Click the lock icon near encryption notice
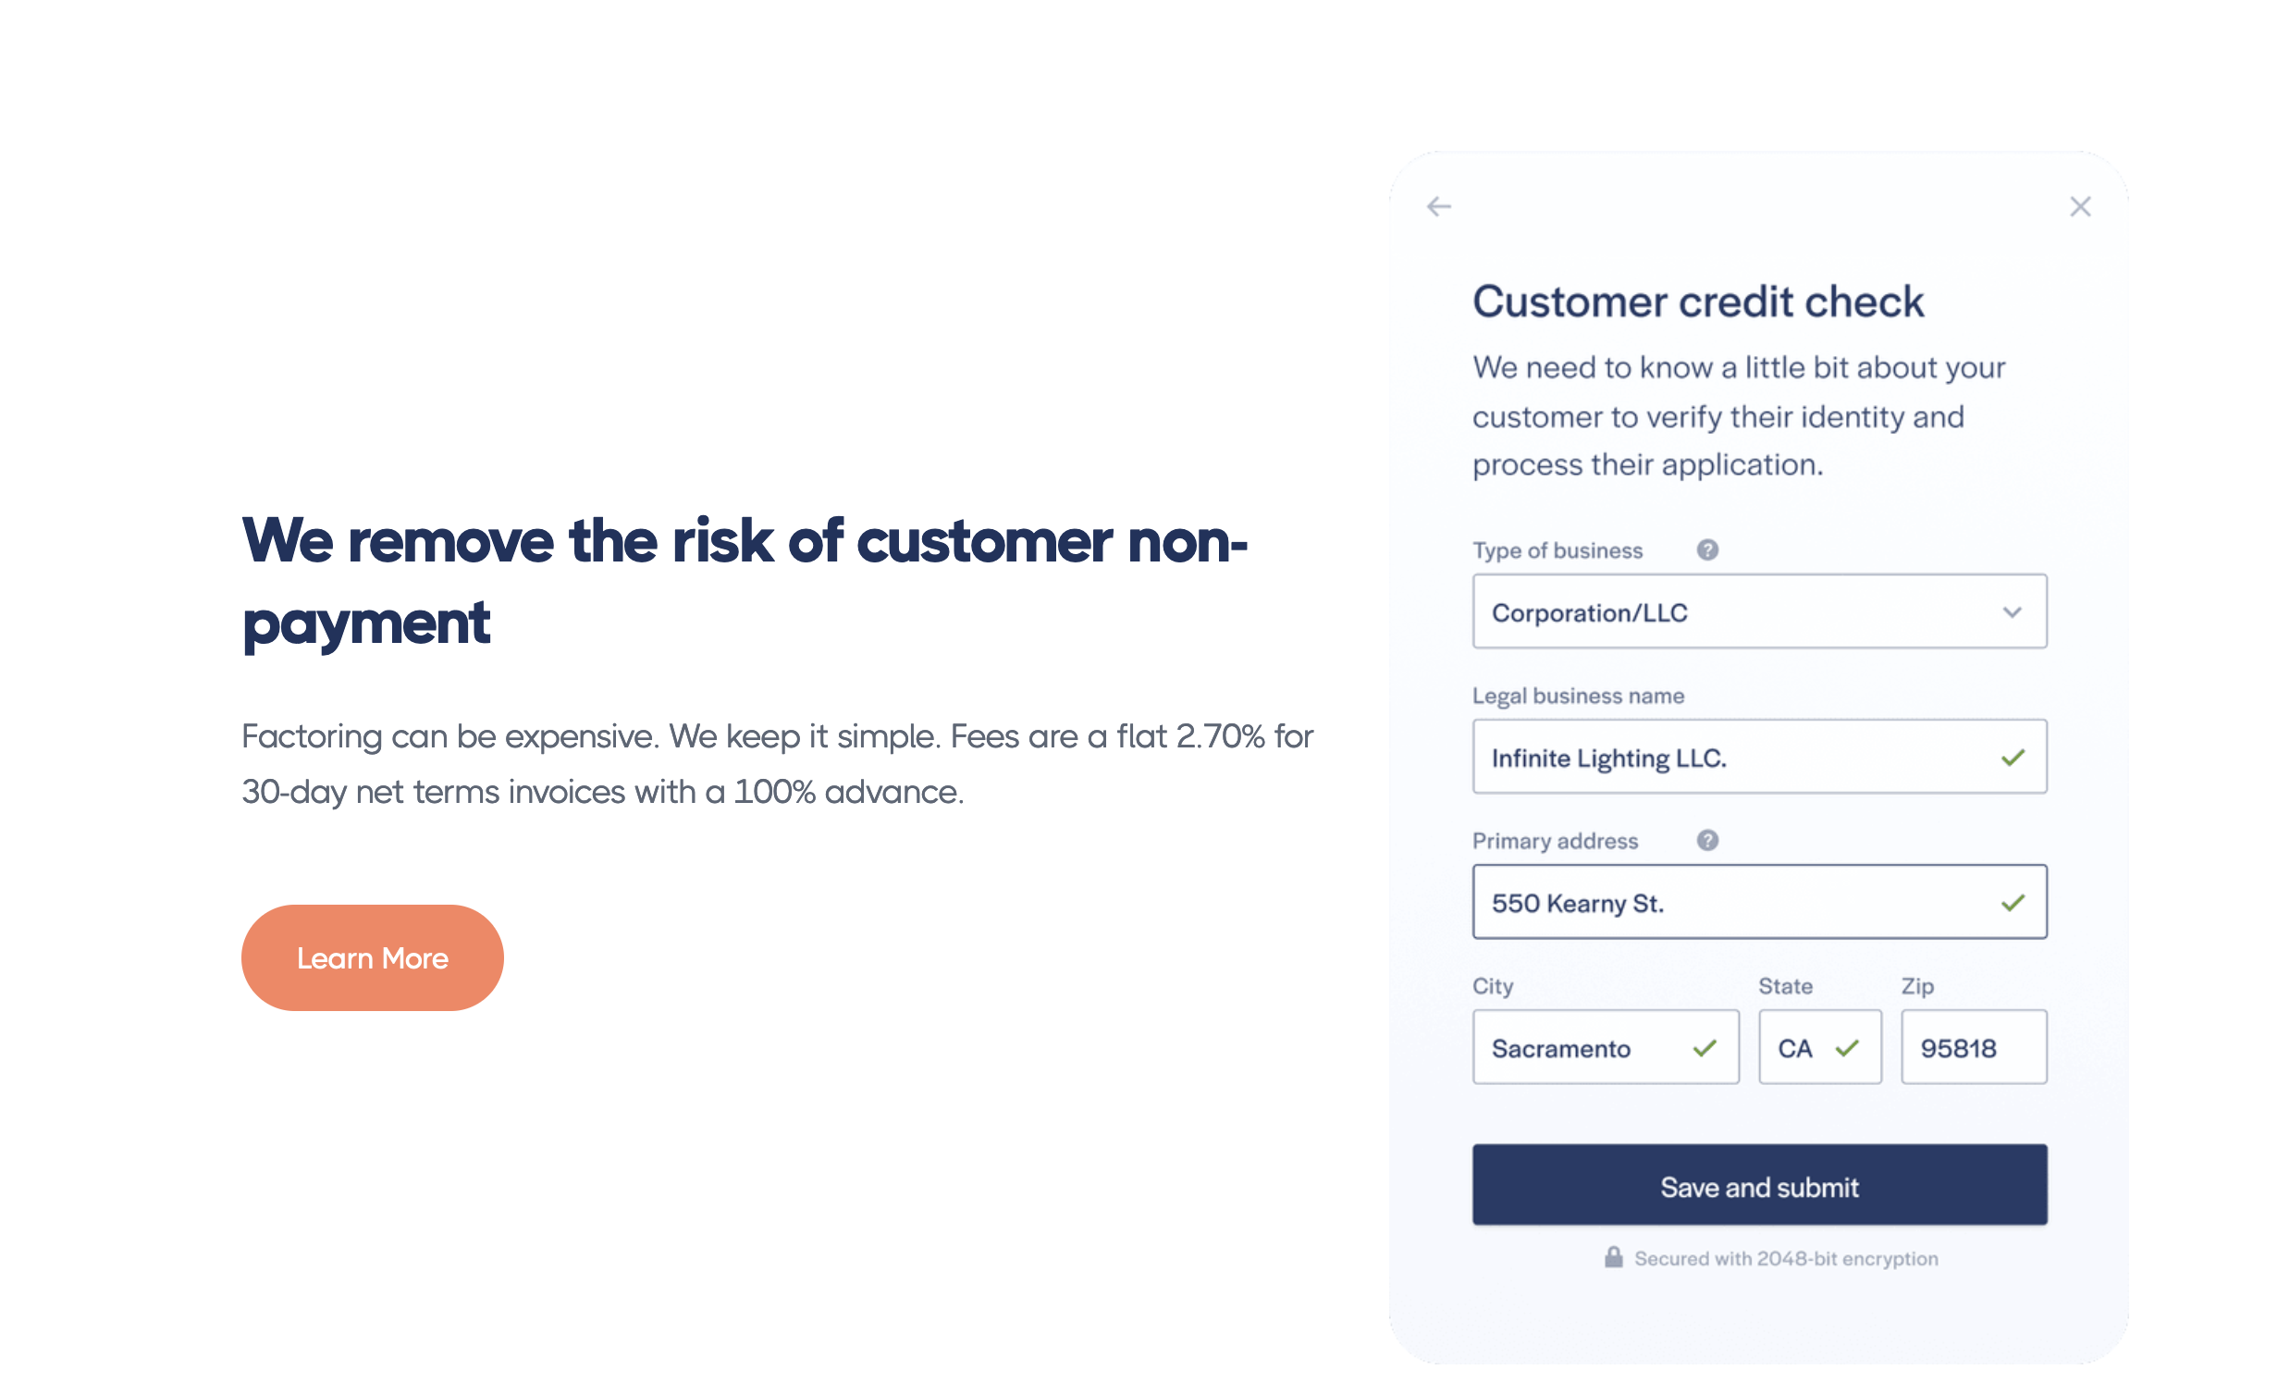Screen dimensions: 2290x1382 [x=1613, y=1257]
